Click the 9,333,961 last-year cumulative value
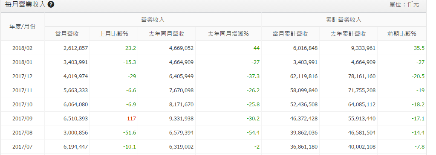Image resolution: width=436 pixels, height=155 pixels. click(x=363, y=48)
